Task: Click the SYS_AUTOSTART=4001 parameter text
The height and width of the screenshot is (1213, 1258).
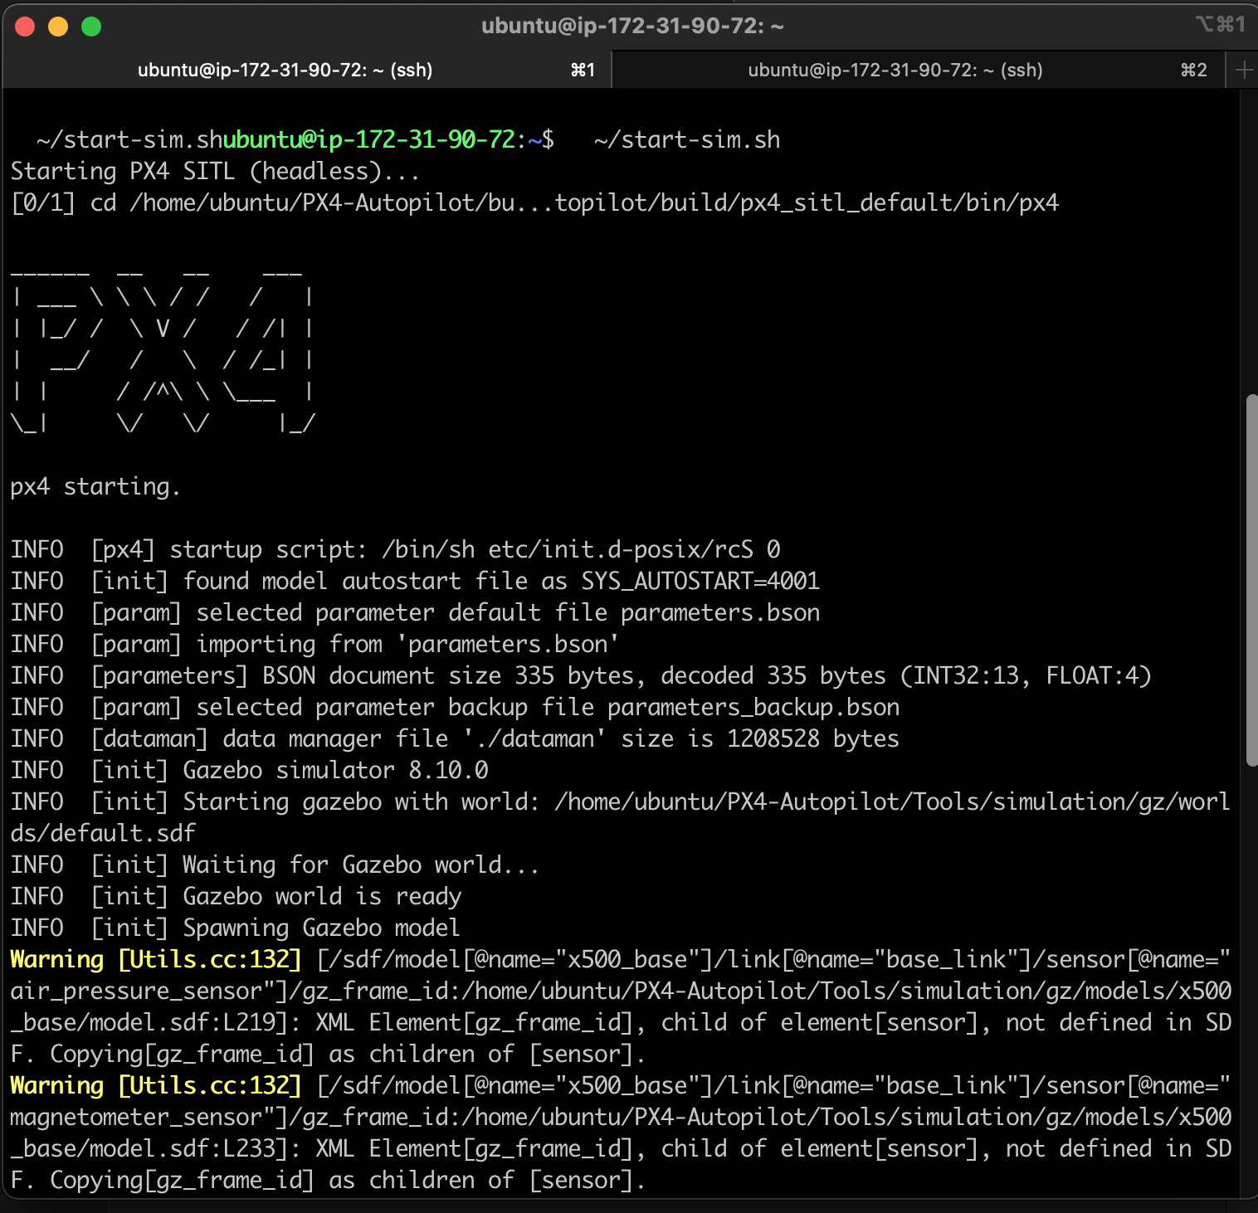Action: pos(698,581)
